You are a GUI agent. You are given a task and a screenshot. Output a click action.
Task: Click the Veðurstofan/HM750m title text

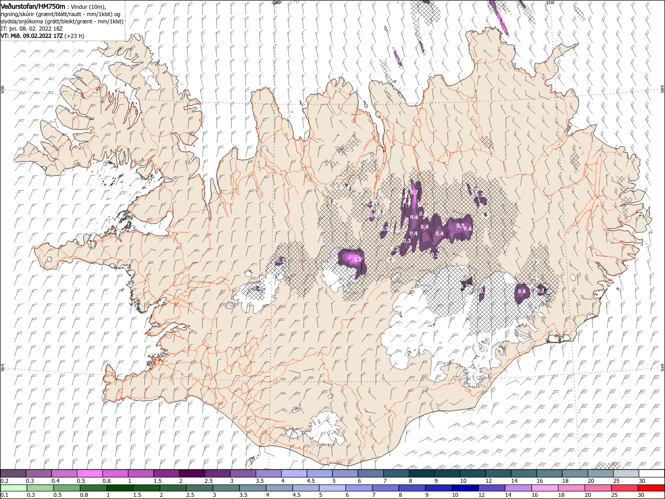click(x=33, y=6)
